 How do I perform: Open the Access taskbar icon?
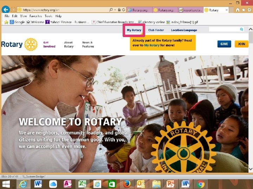pyautogui.click(x=67, y=184)
